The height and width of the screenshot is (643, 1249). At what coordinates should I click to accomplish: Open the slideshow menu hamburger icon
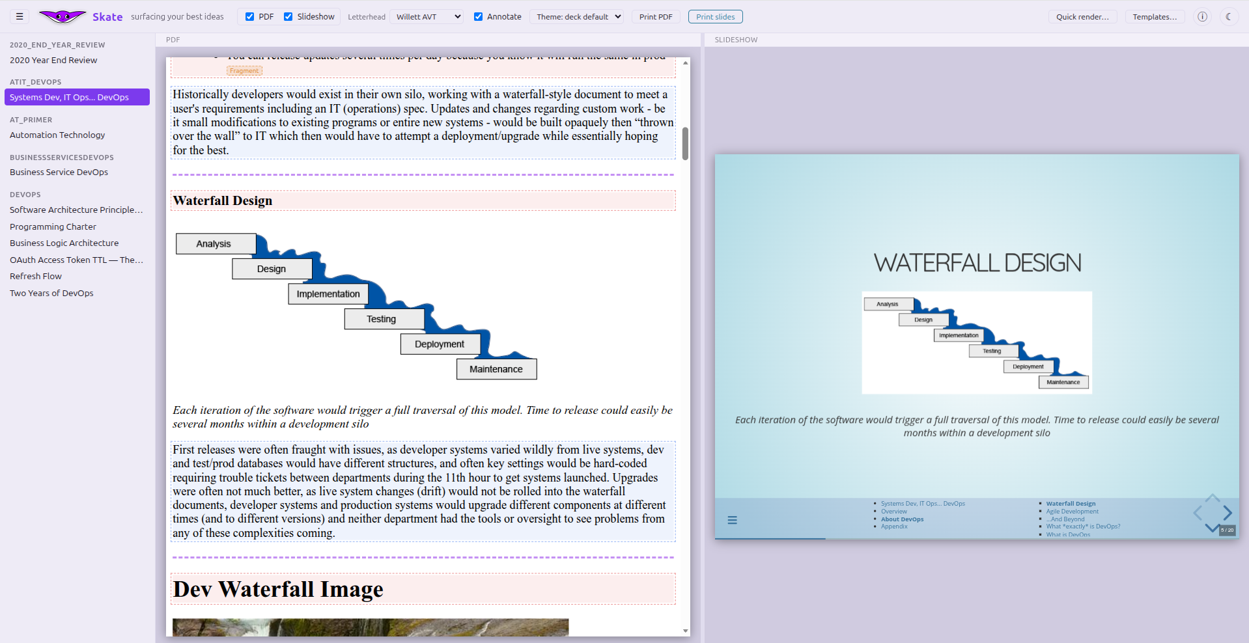coord(733,520)
